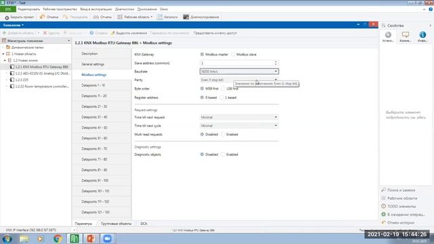Open the Time till next cycle dropdown
434x244 pixels.
point(239,125)
